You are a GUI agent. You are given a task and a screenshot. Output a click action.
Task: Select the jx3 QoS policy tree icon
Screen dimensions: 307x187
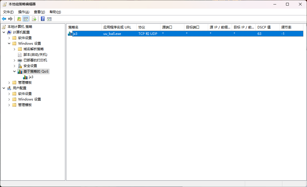(x=25, y=77)
